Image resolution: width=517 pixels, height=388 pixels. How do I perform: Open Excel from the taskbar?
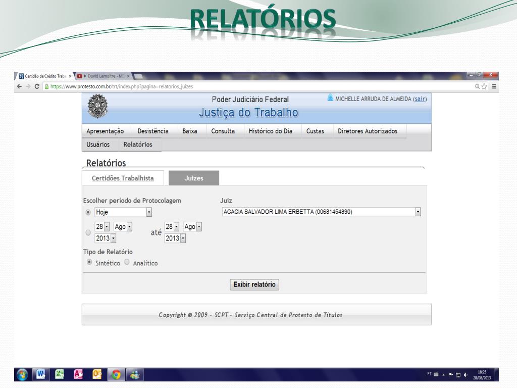click(x=60, y=374)
